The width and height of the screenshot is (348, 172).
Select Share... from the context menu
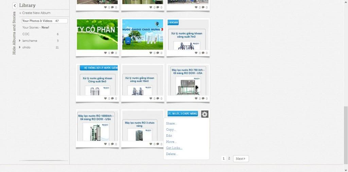171,123
